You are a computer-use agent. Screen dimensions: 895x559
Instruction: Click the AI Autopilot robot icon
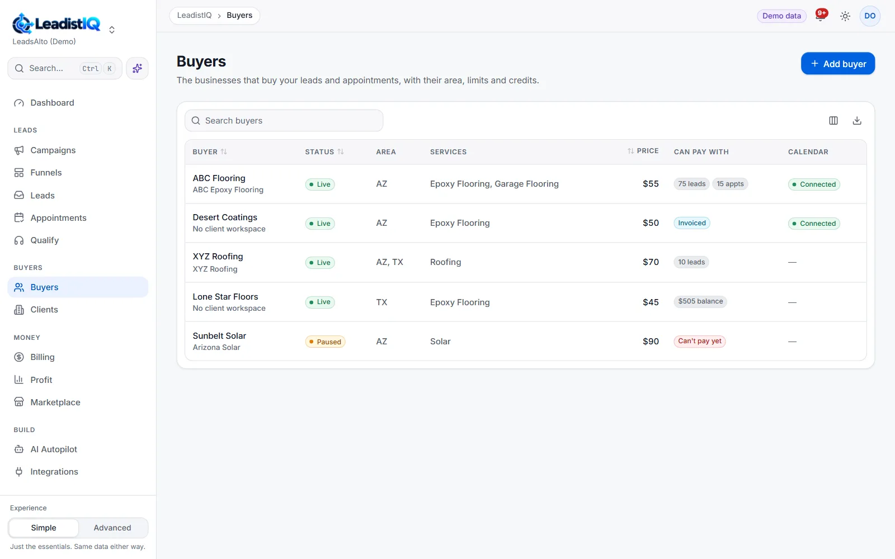pos(19,449)
